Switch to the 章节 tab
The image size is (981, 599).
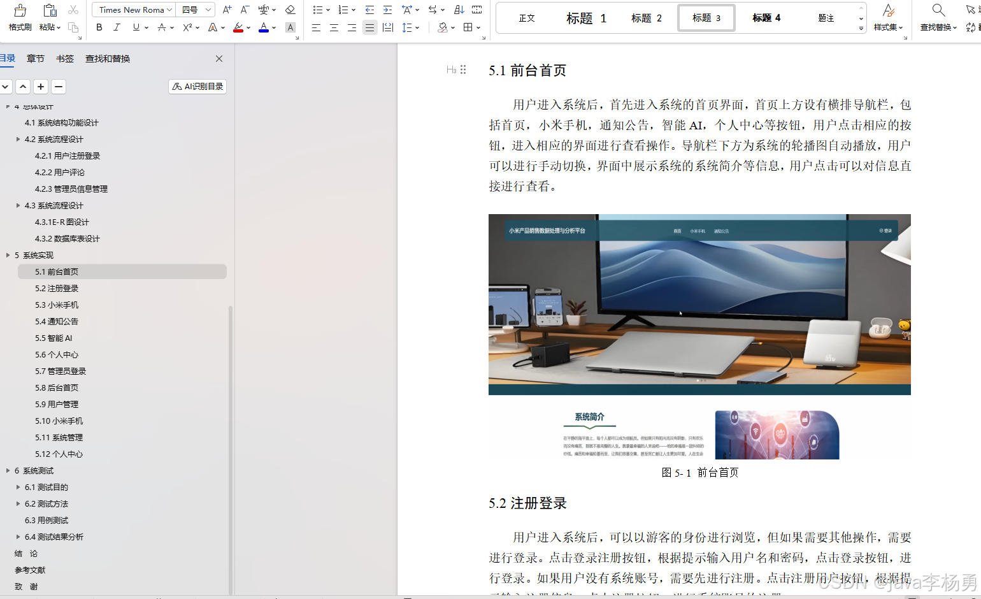[36, 59]
